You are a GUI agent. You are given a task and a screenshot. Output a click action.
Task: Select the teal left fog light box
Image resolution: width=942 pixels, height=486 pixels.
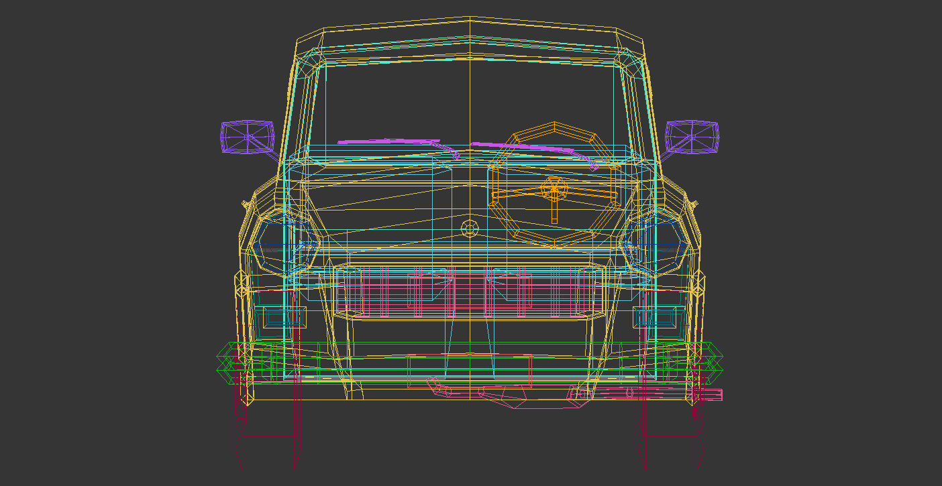tap(283, 316)
